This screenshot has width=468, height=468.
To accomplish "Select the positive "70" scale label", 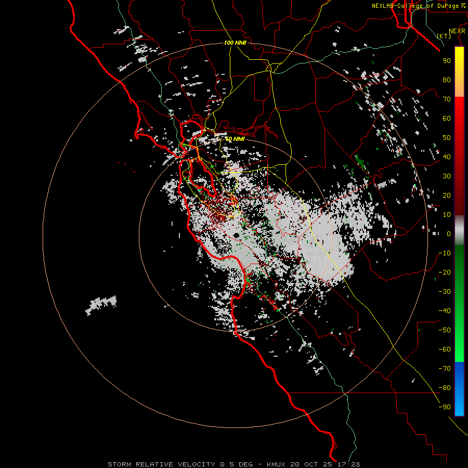I will [x=447, y=99].
